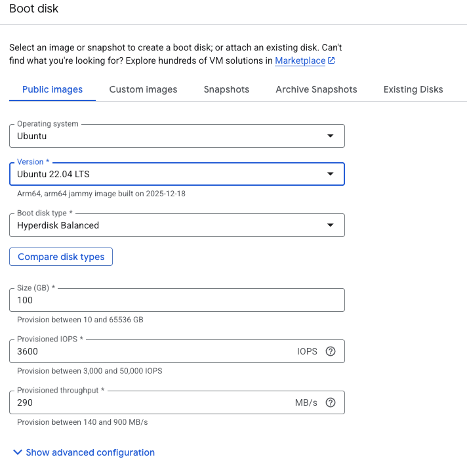Switch to the Custom images tab
The image size is (467, 474).
point(143,89)
